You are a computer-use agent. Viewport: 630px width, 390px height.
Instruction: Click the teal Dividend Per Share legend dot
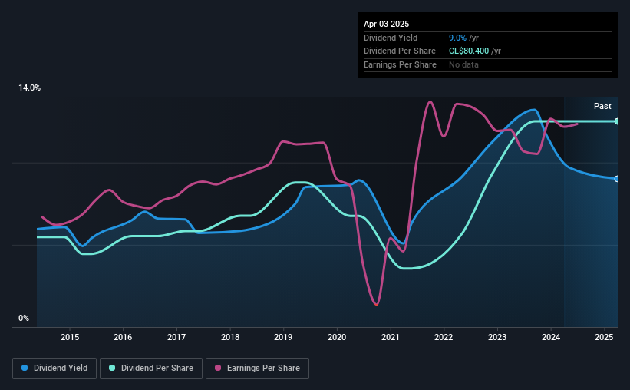click(112, 368)
